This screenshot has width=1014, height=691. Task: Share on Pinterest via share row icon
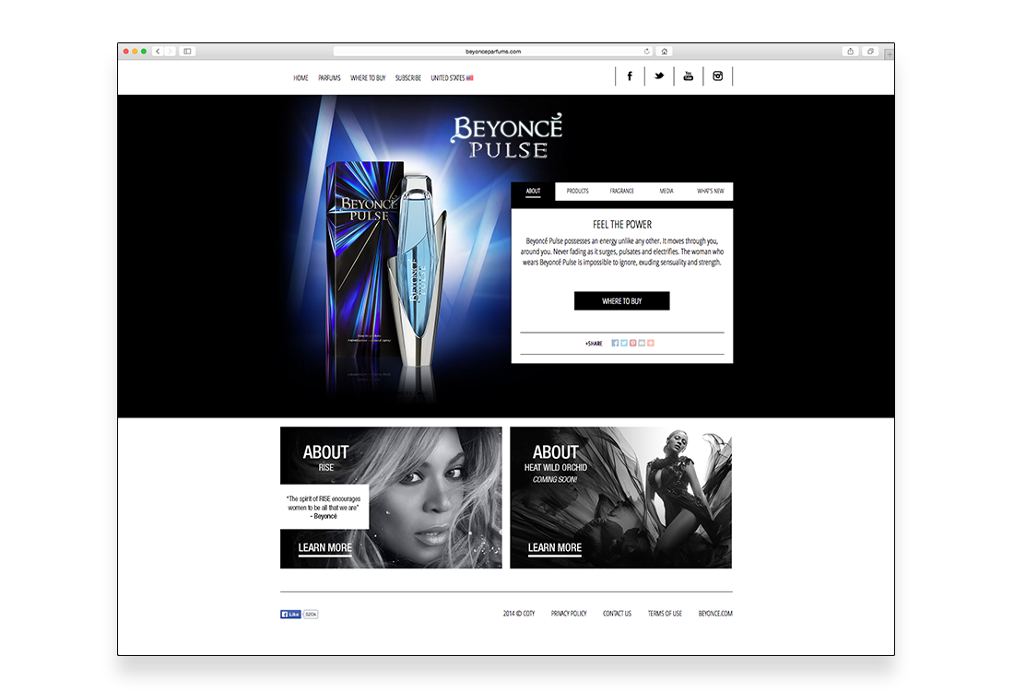click(x=633, y=344)
